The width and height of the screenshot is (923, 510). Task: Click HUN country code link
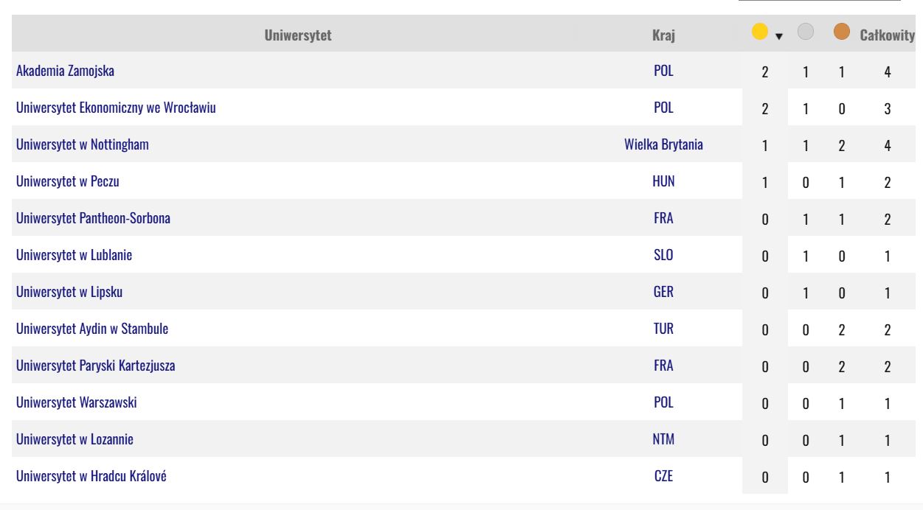pyautogui.click(x=664, y=181)
